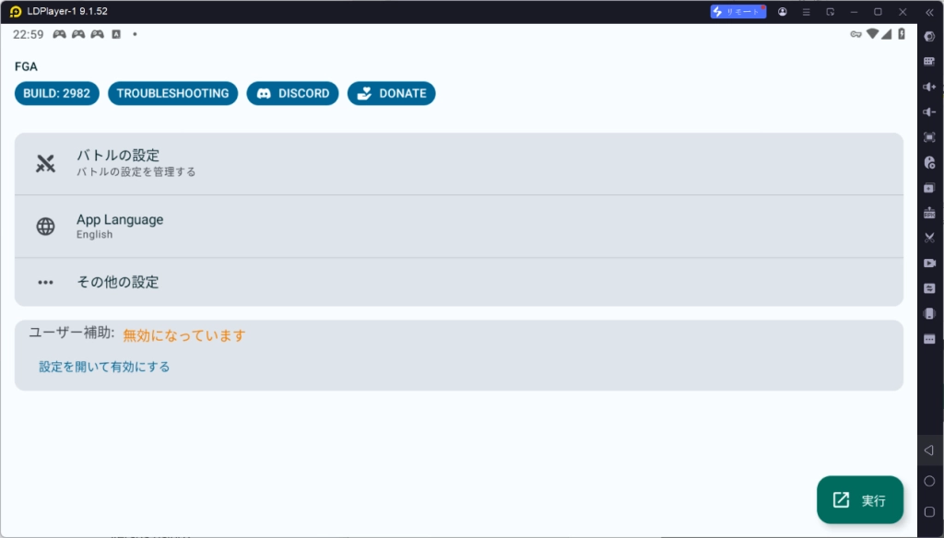Image resolution: width=944 pixels, height=538 pixels.
Task: Click the BUILD: 2982 chip
Action: (x=56, y=93)
